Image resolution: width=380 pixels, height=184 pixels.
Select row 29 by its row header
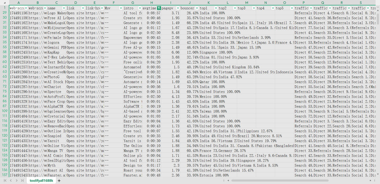(x=4, y=13)
